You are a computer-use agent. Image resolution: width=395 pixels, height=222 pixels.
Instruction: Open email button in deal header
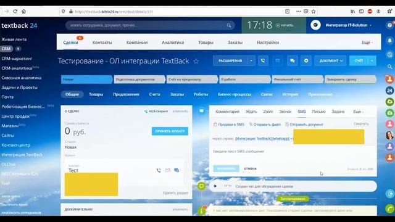277,60
